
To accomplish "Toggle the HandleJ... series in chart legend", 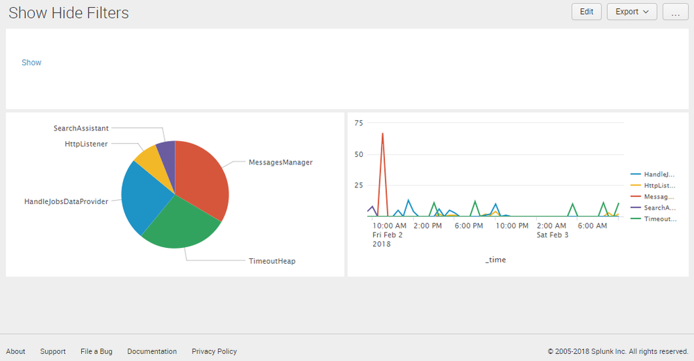I will click(x=659, y=174).
